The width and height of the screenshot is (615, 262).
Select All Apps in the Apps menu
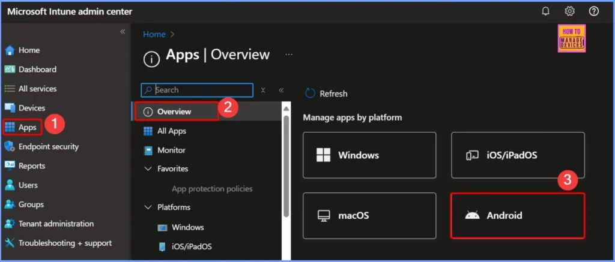172,131
